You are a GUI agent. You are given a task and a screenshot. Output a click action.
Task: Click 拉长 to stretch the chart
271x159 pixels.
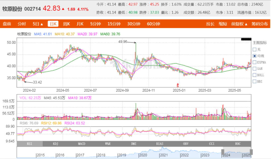point(210,24)
